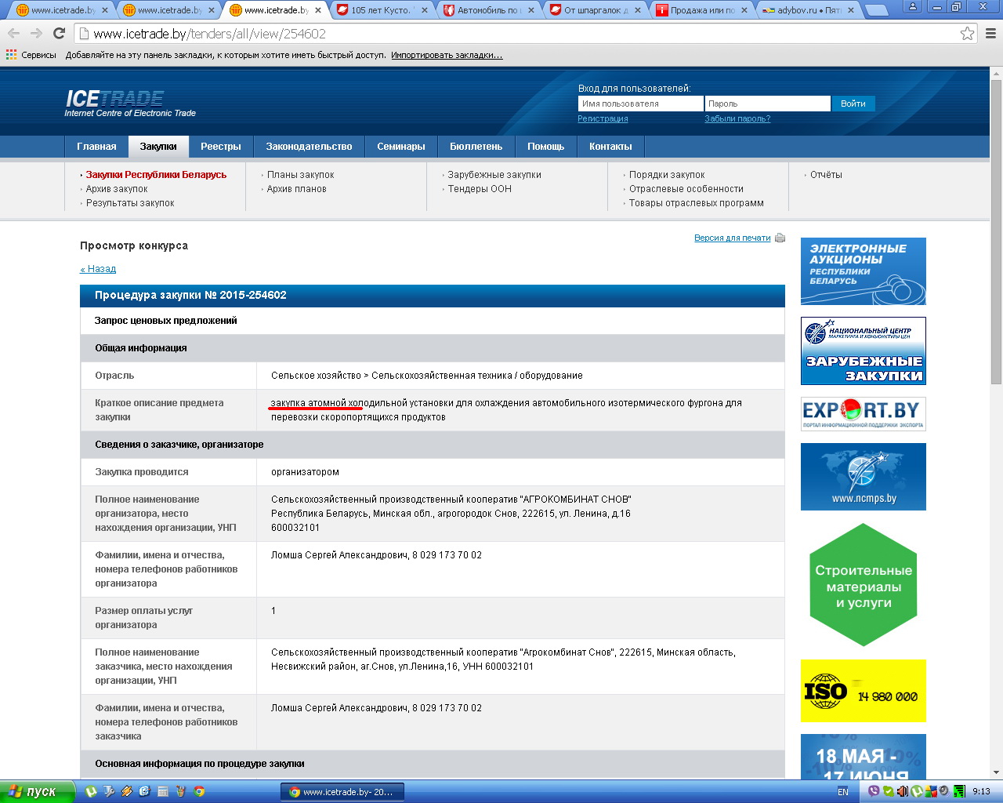Follow the « Назад link
The height and width of the screenshot is (803, 1003).
(98, 269)
